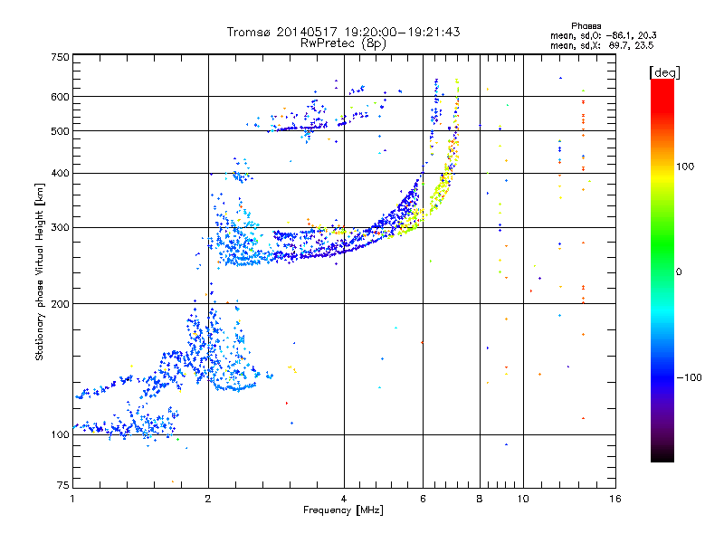Image resolution: width=724 pixels, height=543 pixels.
Task: Click the '750' height axis tick label
Action: click(x=60, y=57)
